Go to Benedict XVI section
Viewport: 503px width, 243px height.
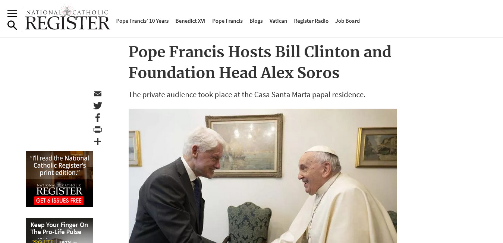191,21
